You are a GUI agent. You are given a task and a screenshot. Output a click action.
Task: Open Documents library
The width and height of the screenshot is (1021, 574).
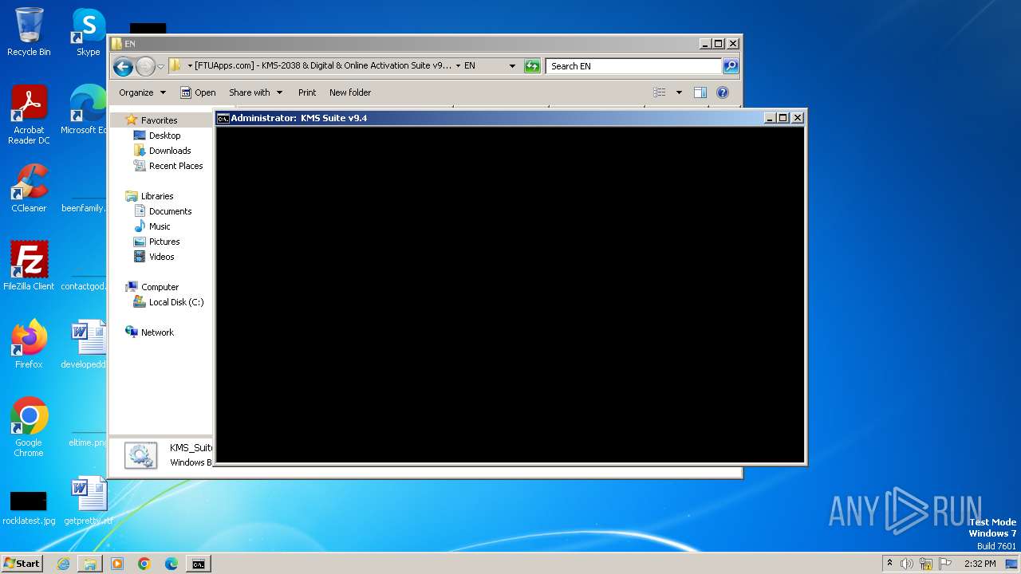(x=170, y=211)
